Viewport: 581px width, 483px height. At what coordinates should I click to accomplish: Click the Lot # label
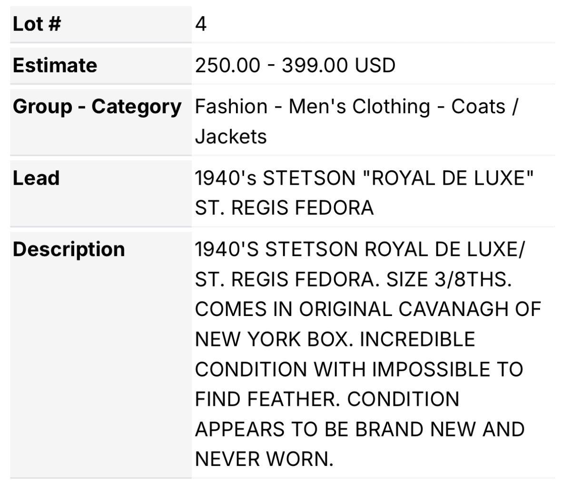(x=37, y=24)
